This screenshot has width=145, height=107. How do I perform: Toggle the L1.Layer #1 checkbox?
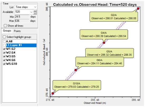point(4,45)
